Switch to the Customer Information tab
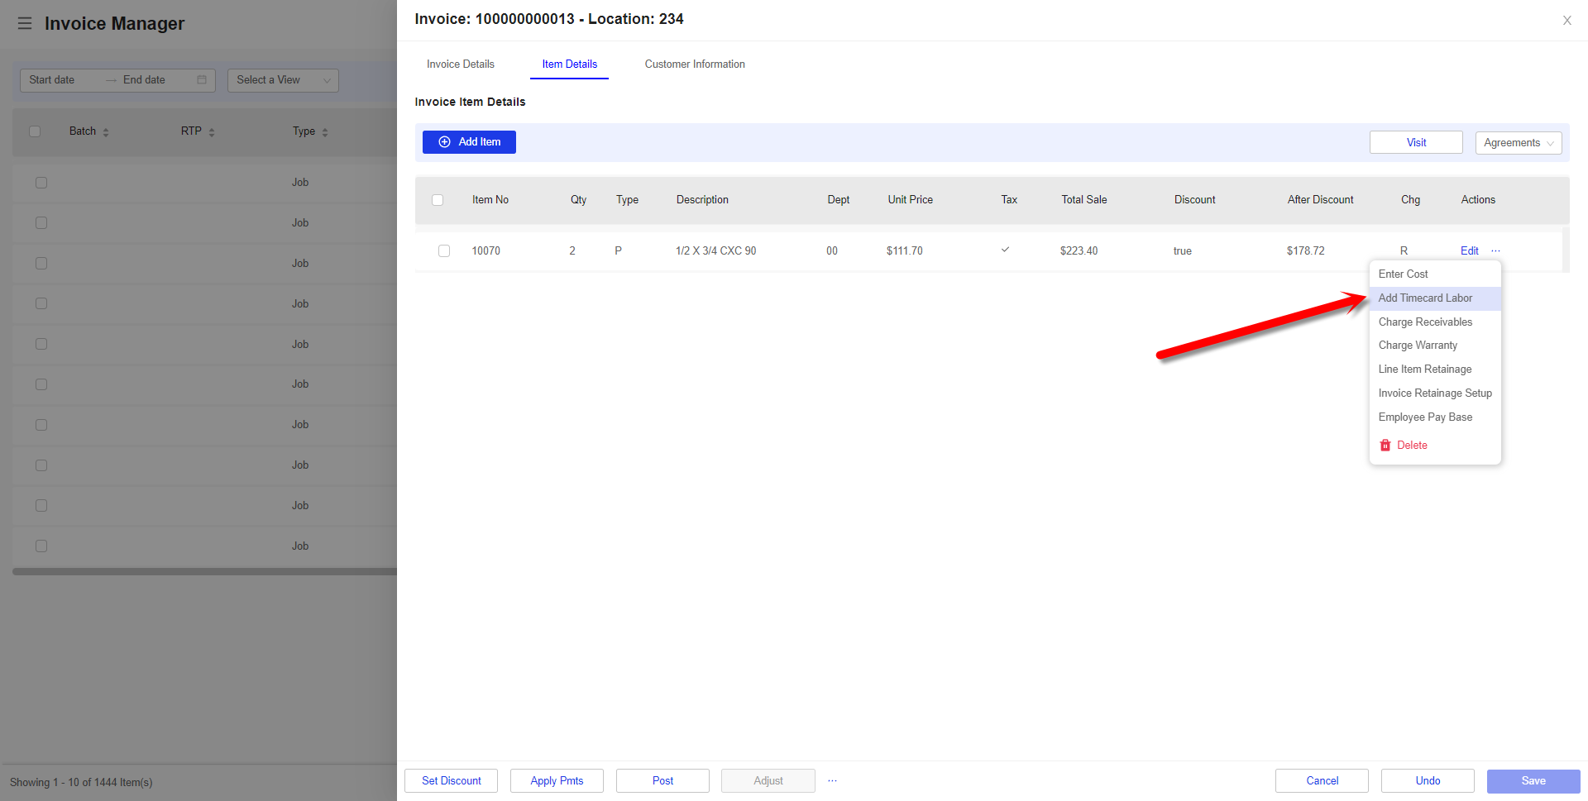The height and width of the screenshot is (801, 1588). pyautogui.click(x=695, y=64)
